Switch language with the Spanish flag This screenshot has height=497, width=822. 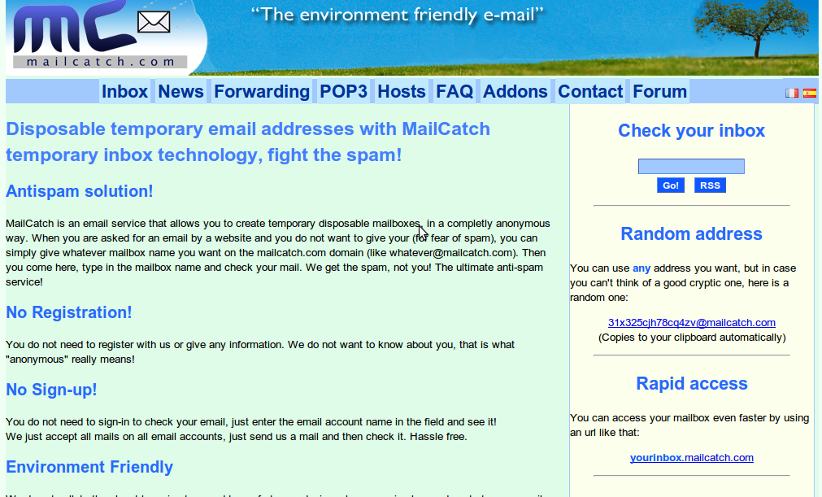(810, 93)
